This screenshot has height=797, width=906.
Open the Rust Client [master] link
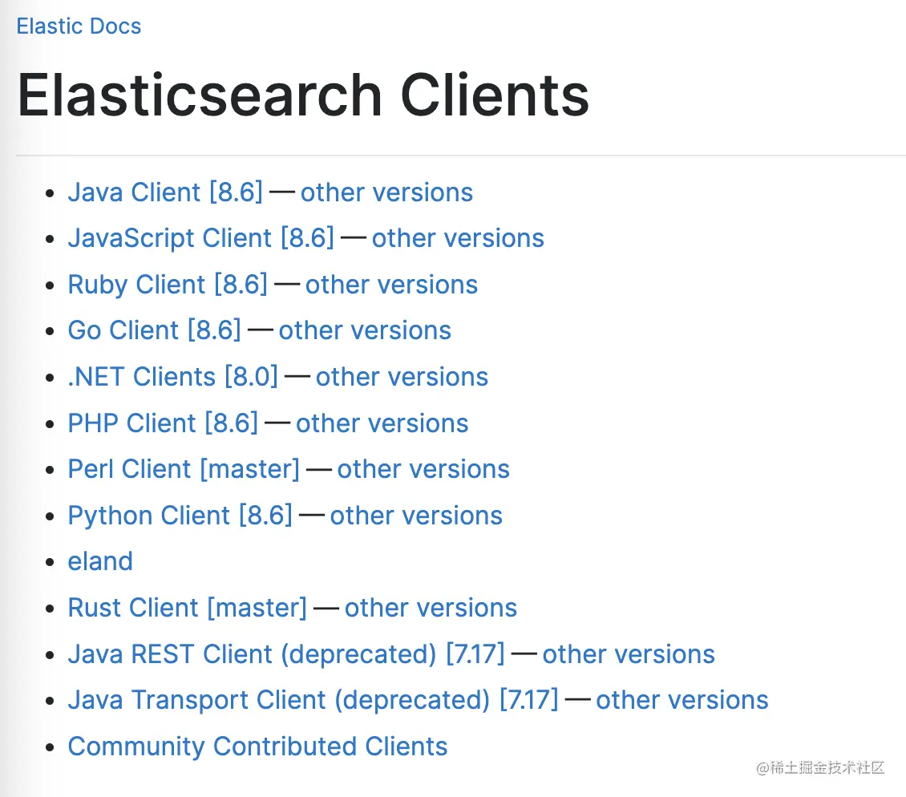tap(187, 608)
